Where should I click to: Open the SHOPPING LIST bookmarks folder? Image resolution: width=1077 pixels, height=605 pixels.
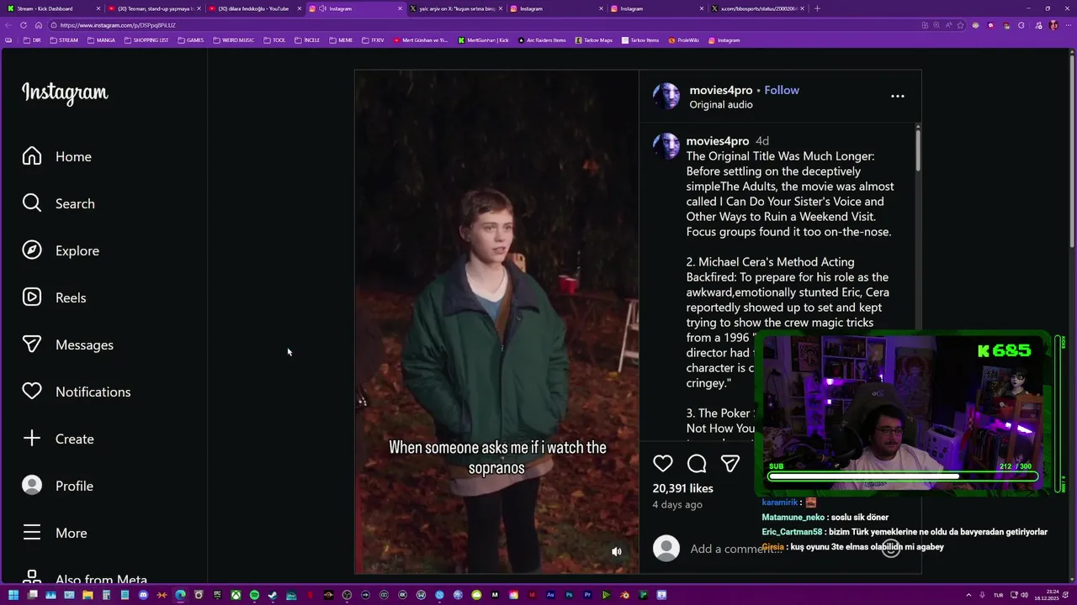tap(146, 40)
